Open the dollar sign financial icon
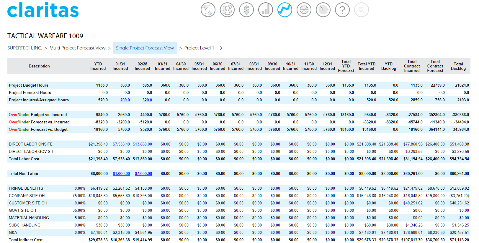This screenshot has height=243, width=479. 246,10
